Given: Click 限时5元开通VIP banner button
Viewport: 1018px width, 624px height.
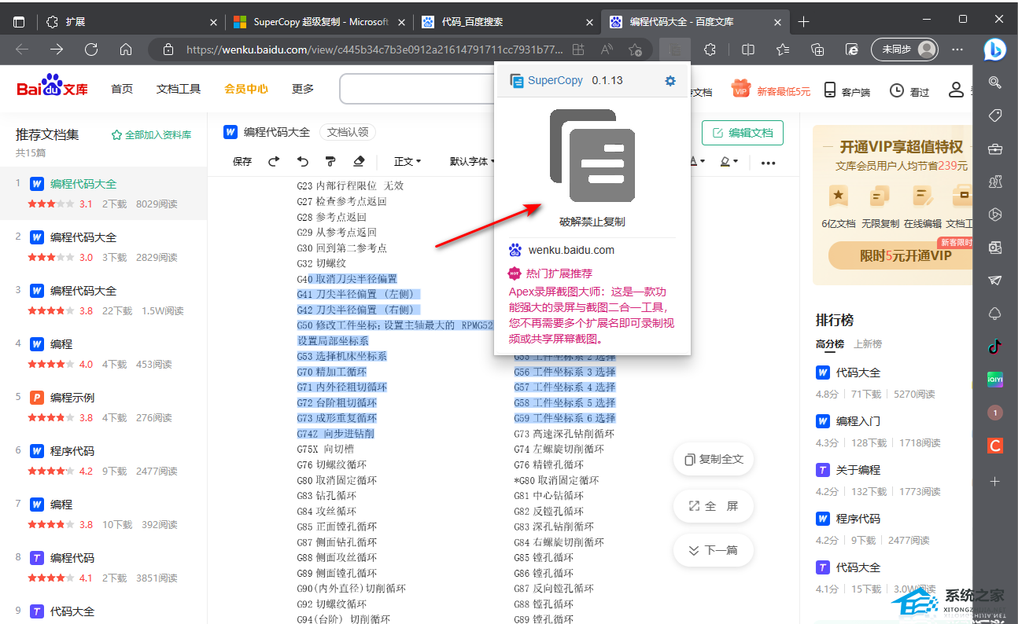Looking at the screenshot, I should [900, 255].
